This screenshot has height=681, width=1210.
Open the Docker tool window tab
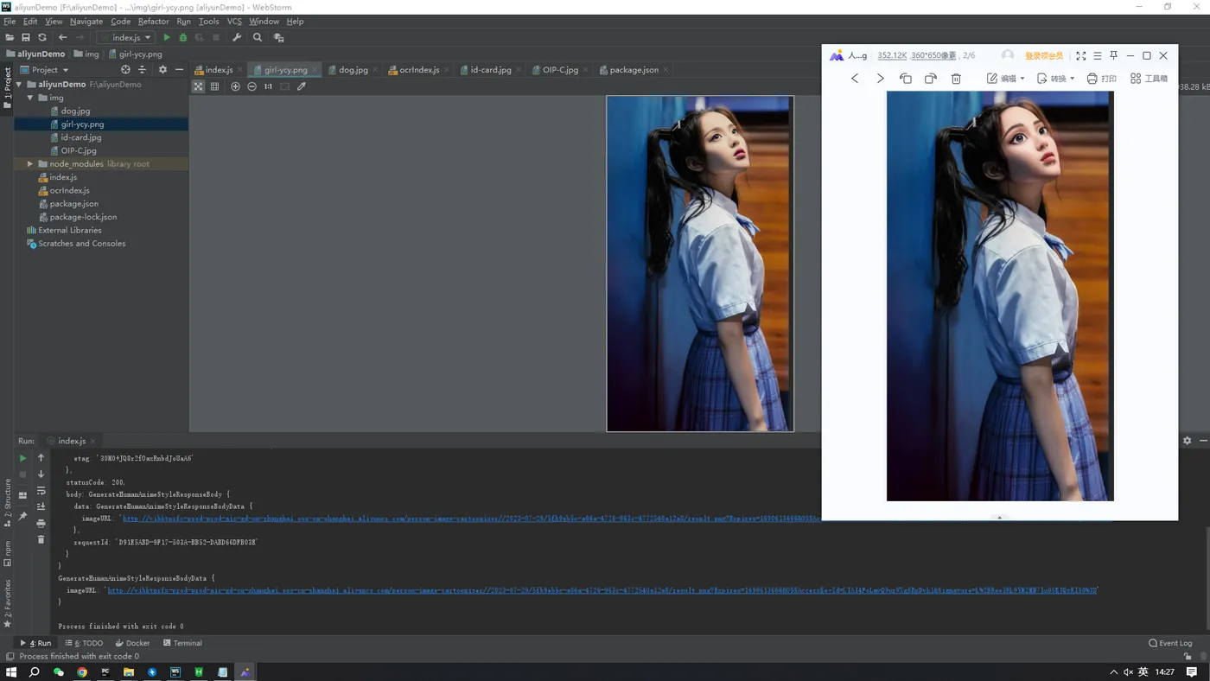click(x=132, y=643)
